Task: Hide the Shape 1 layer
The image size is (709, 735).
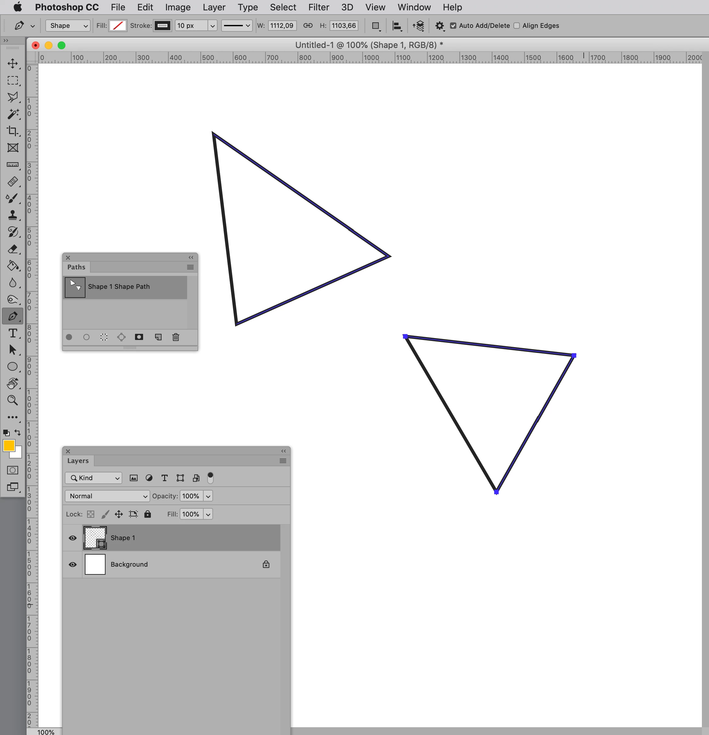Action: click(73, 538)
